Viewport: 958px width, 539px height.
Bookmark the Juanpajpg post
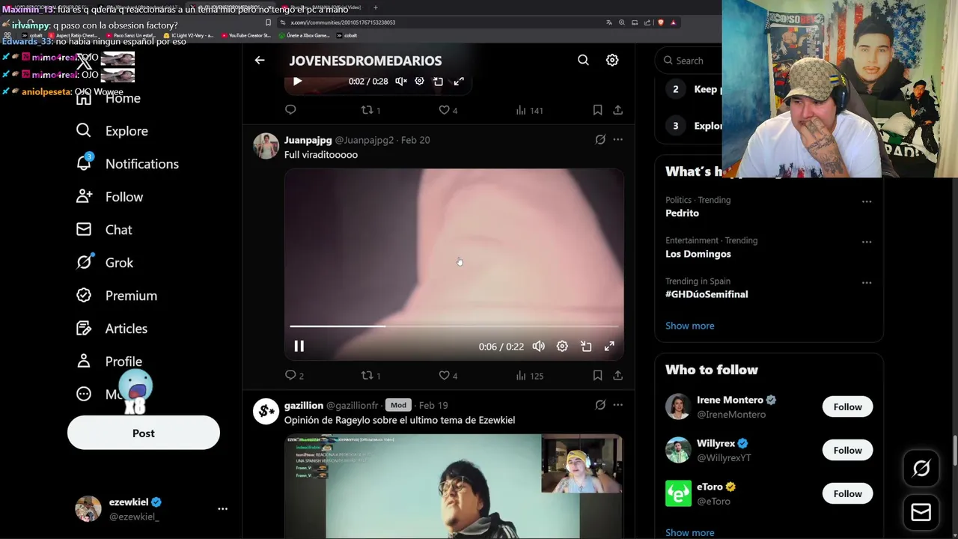click(597, 375)
